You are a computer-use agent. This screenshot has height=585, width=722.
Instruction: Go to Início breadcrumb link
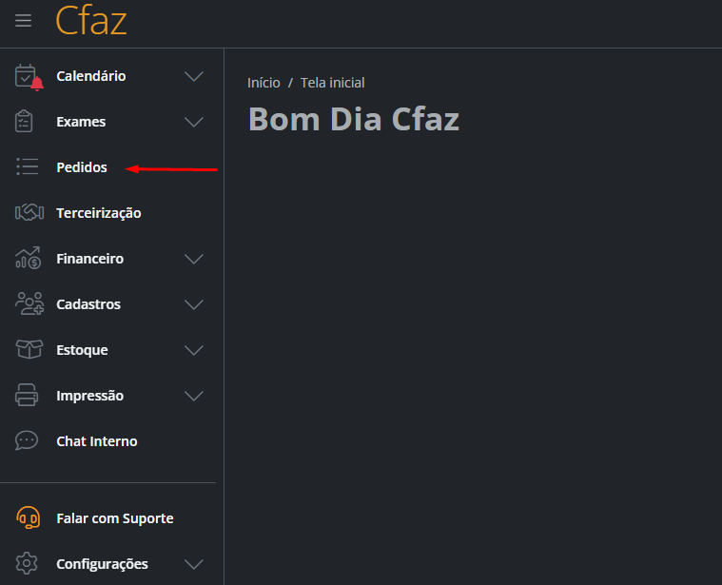click(263, 83)
